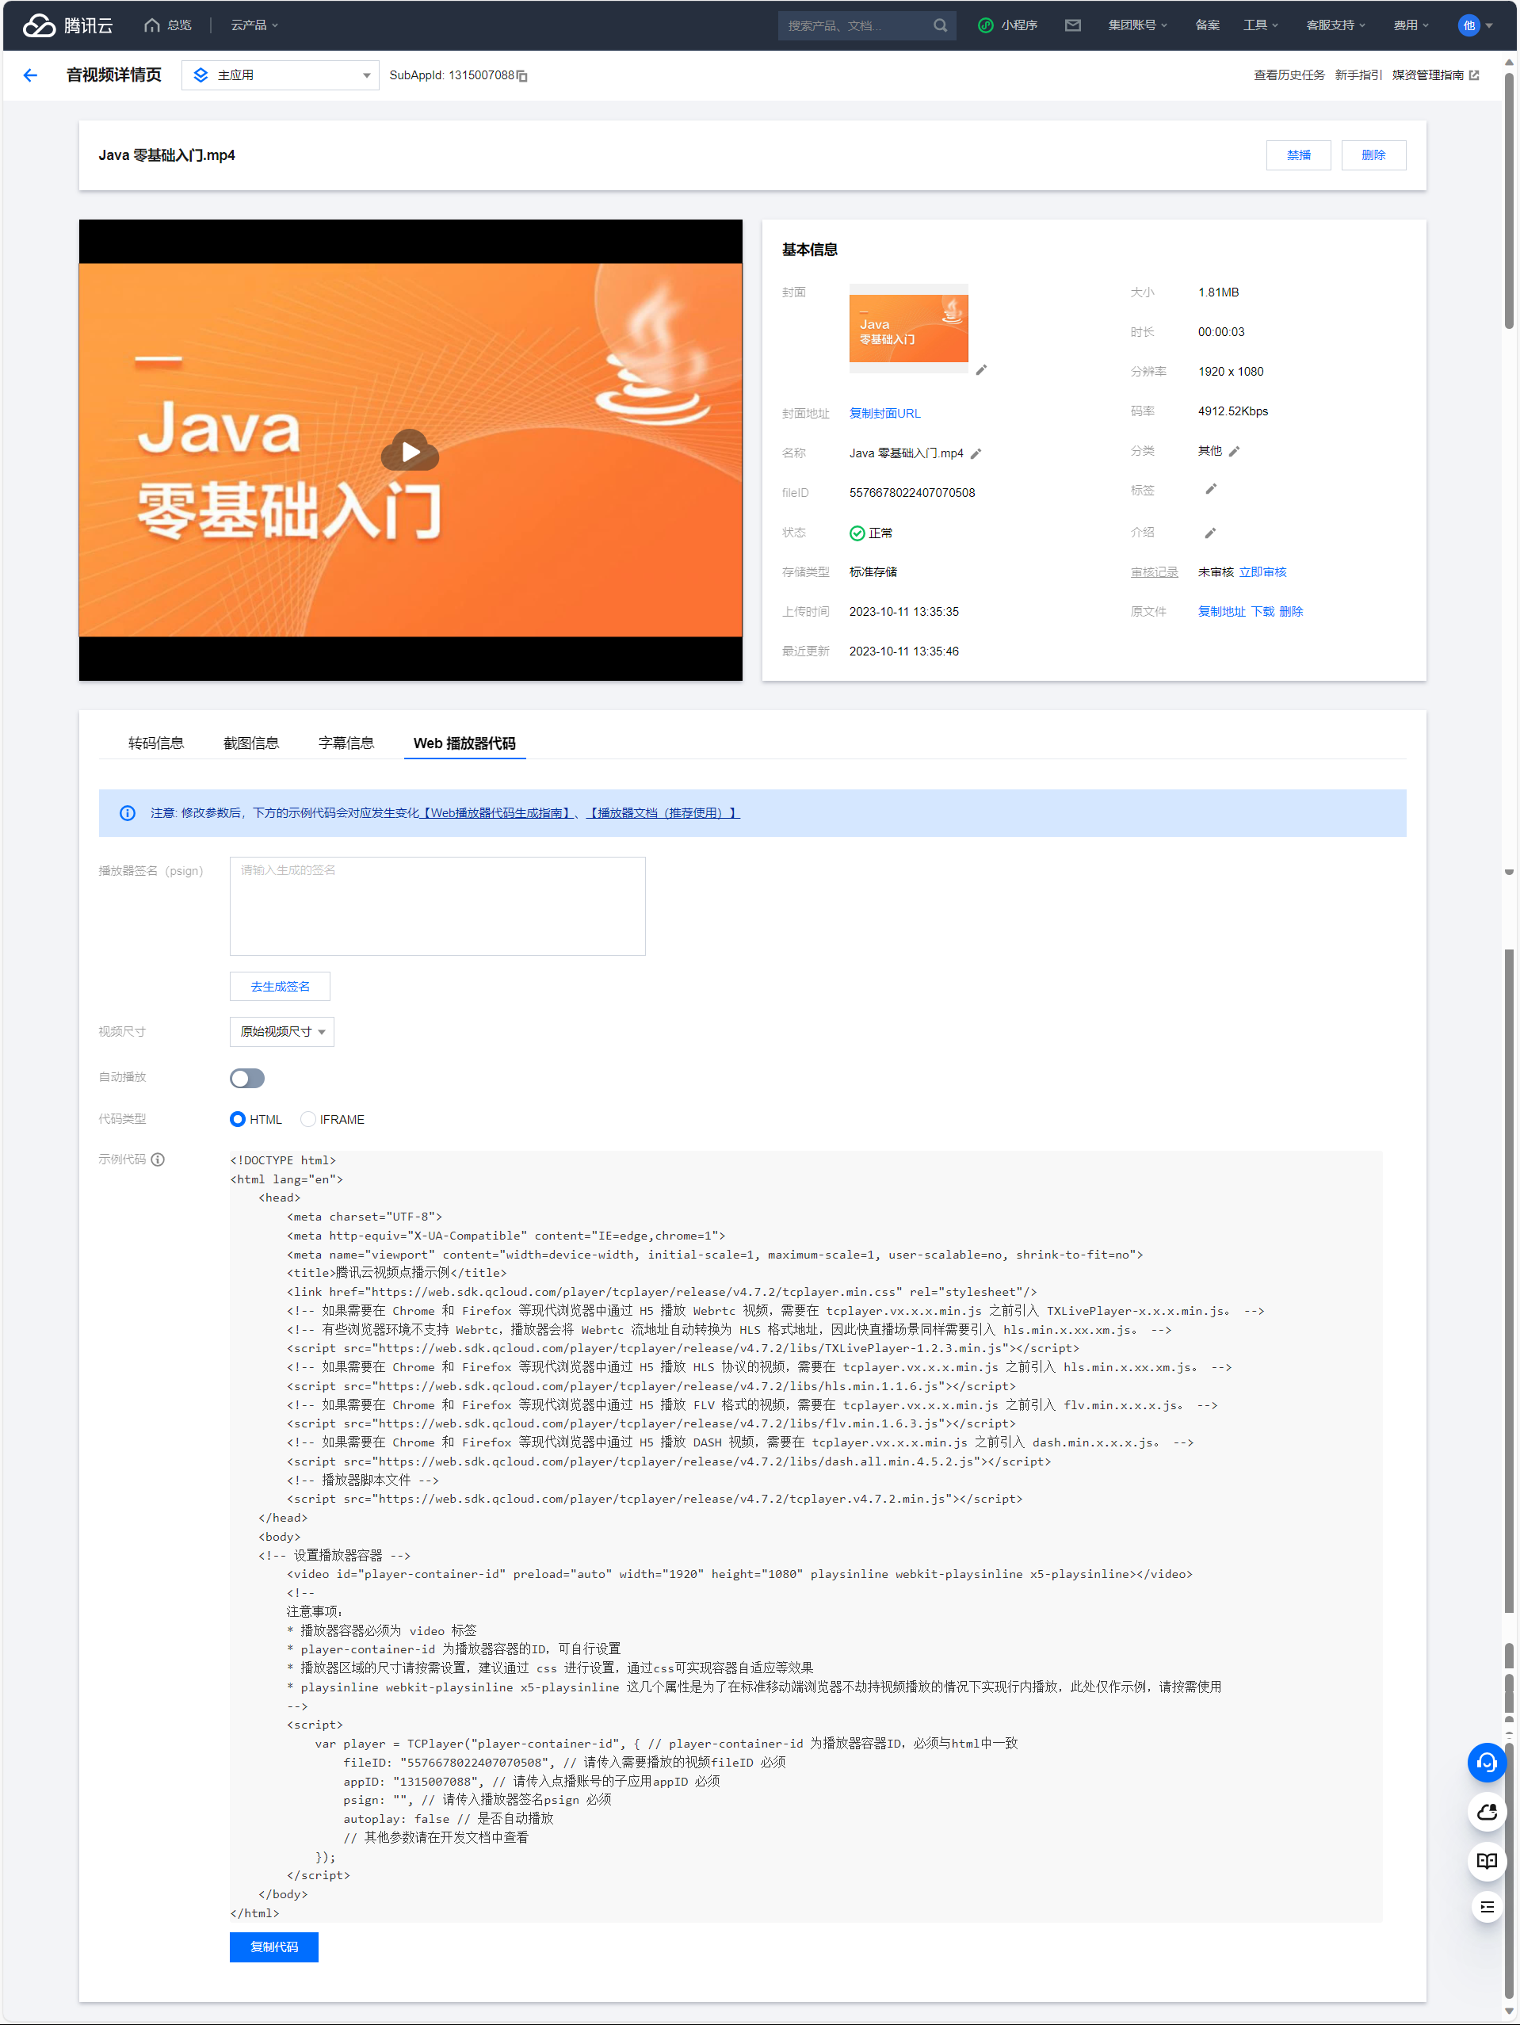Open the Web播放器代码生成指南 link
The height and width of the screenshot is (2025, 1520).
(497, 813)
